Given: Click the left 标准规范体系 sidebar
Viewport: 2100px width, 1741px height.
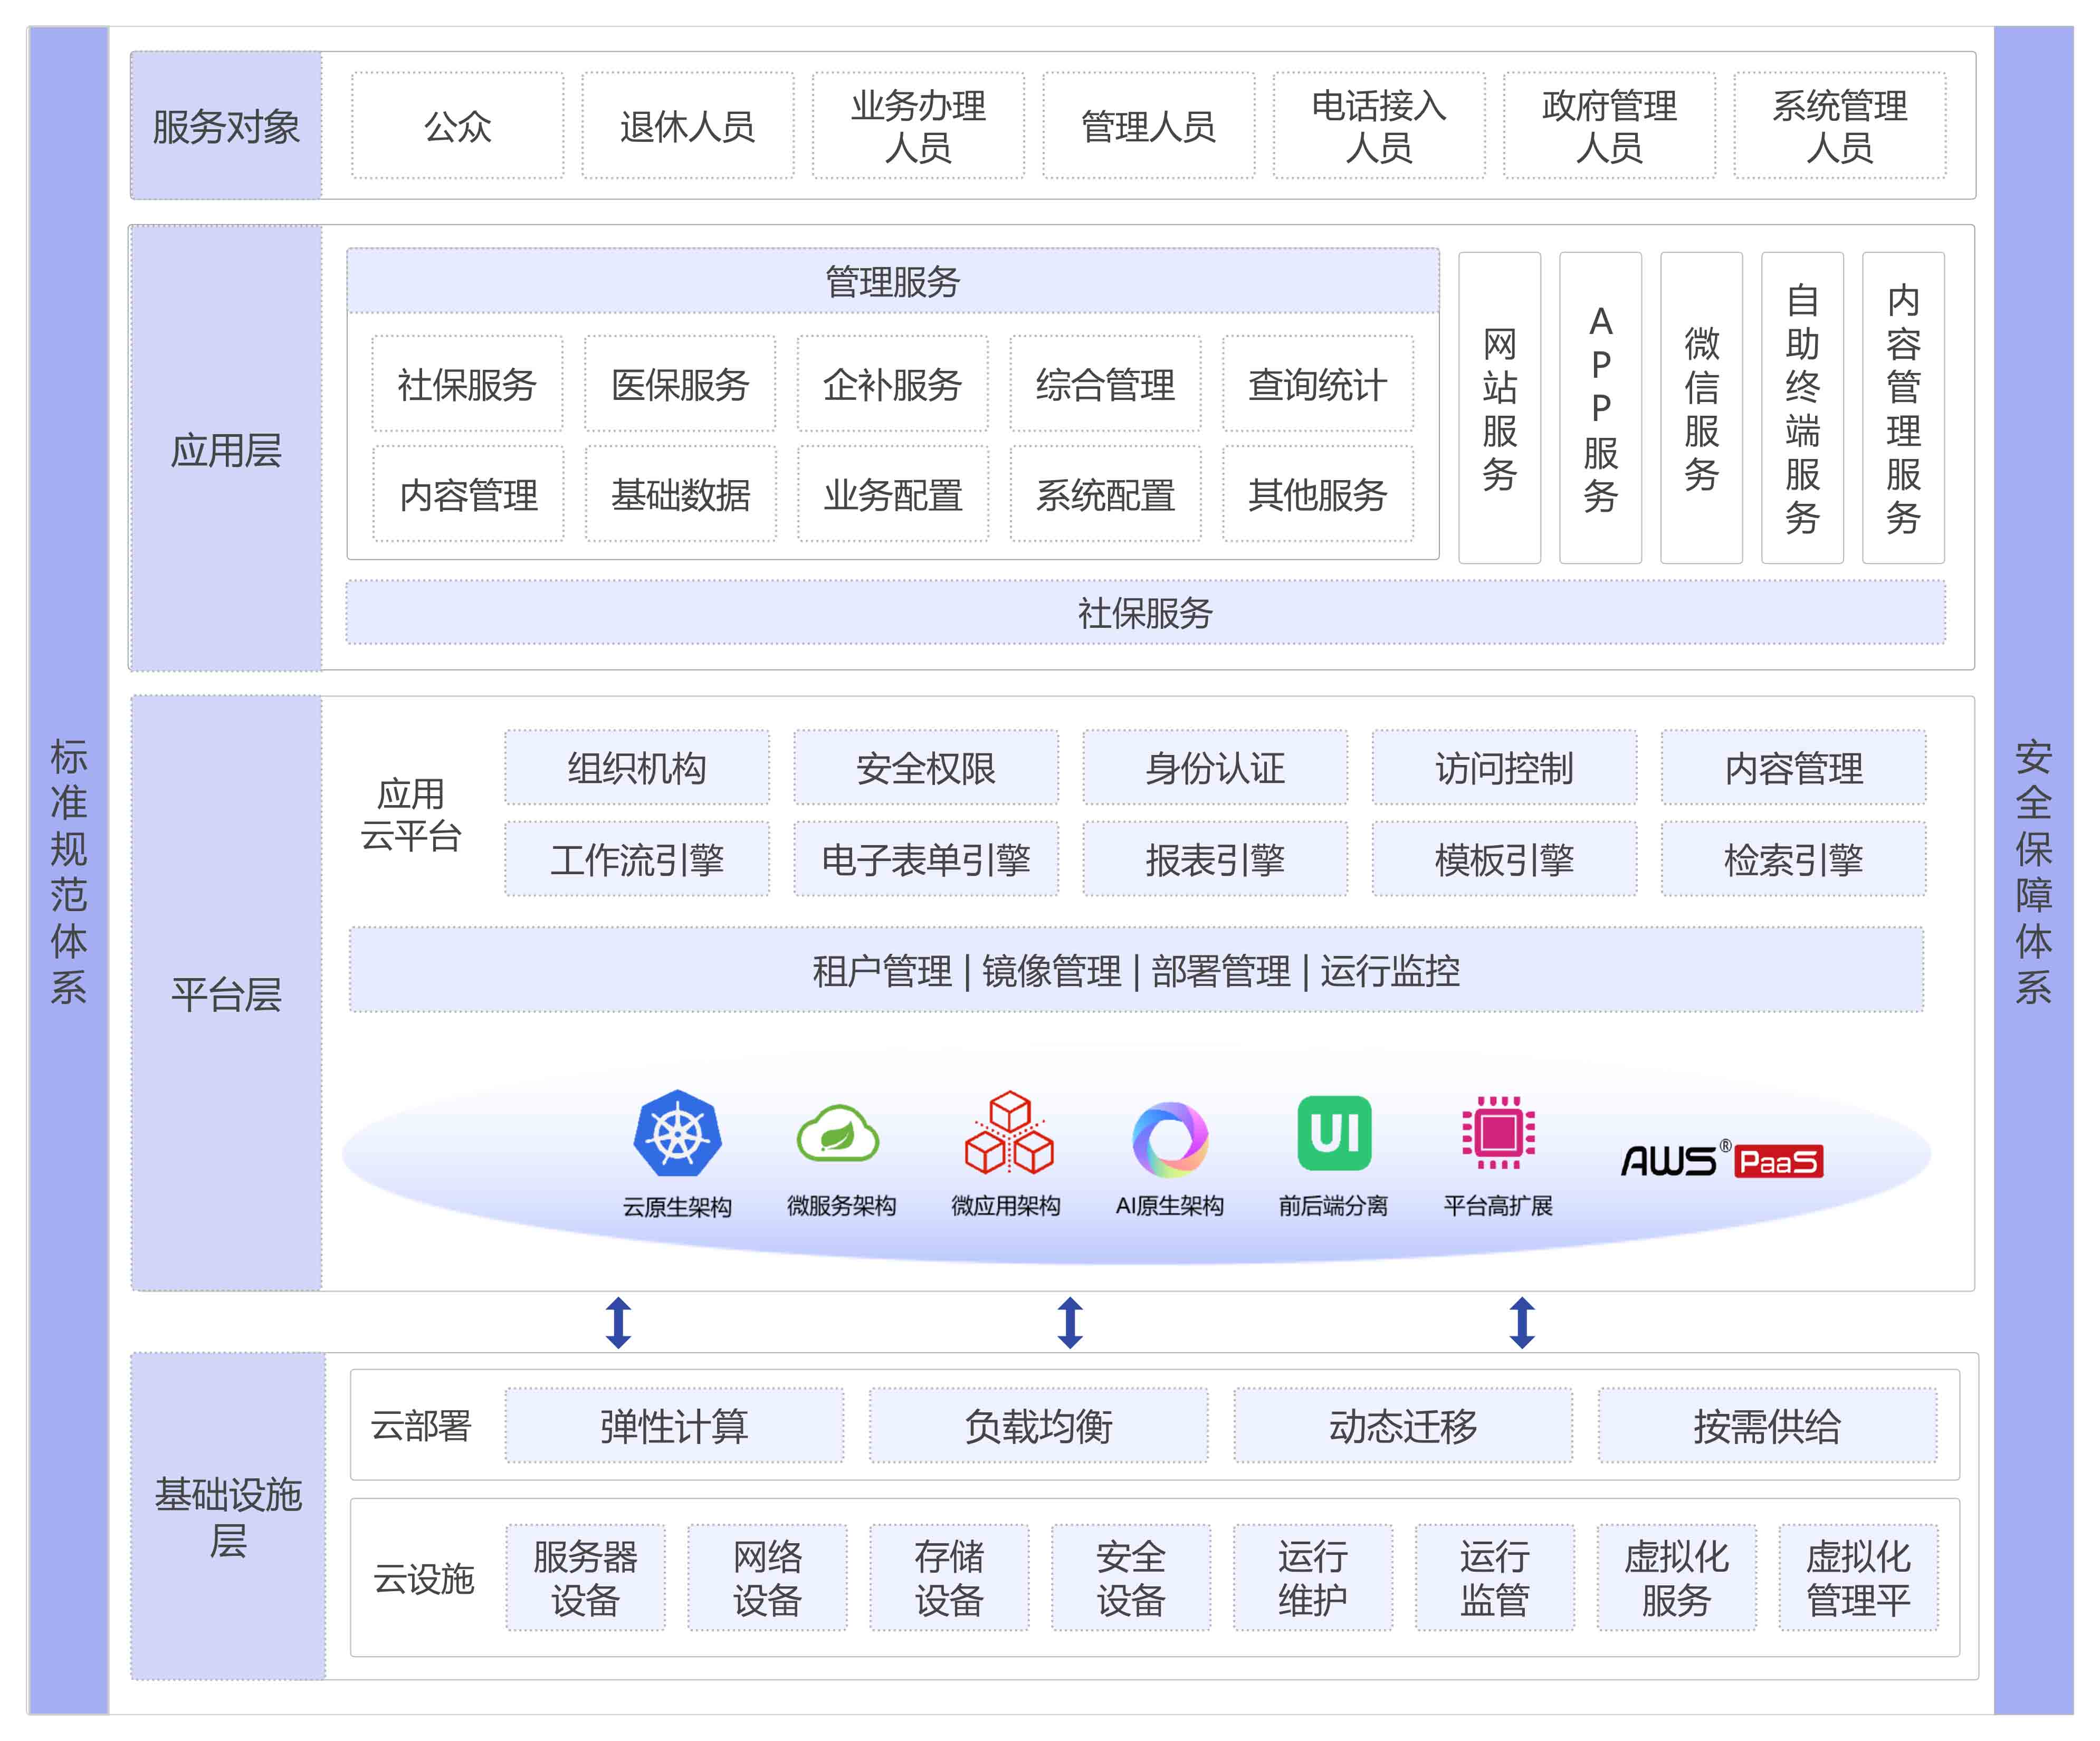Looking at the screenshot, I should tap(68, 870).
